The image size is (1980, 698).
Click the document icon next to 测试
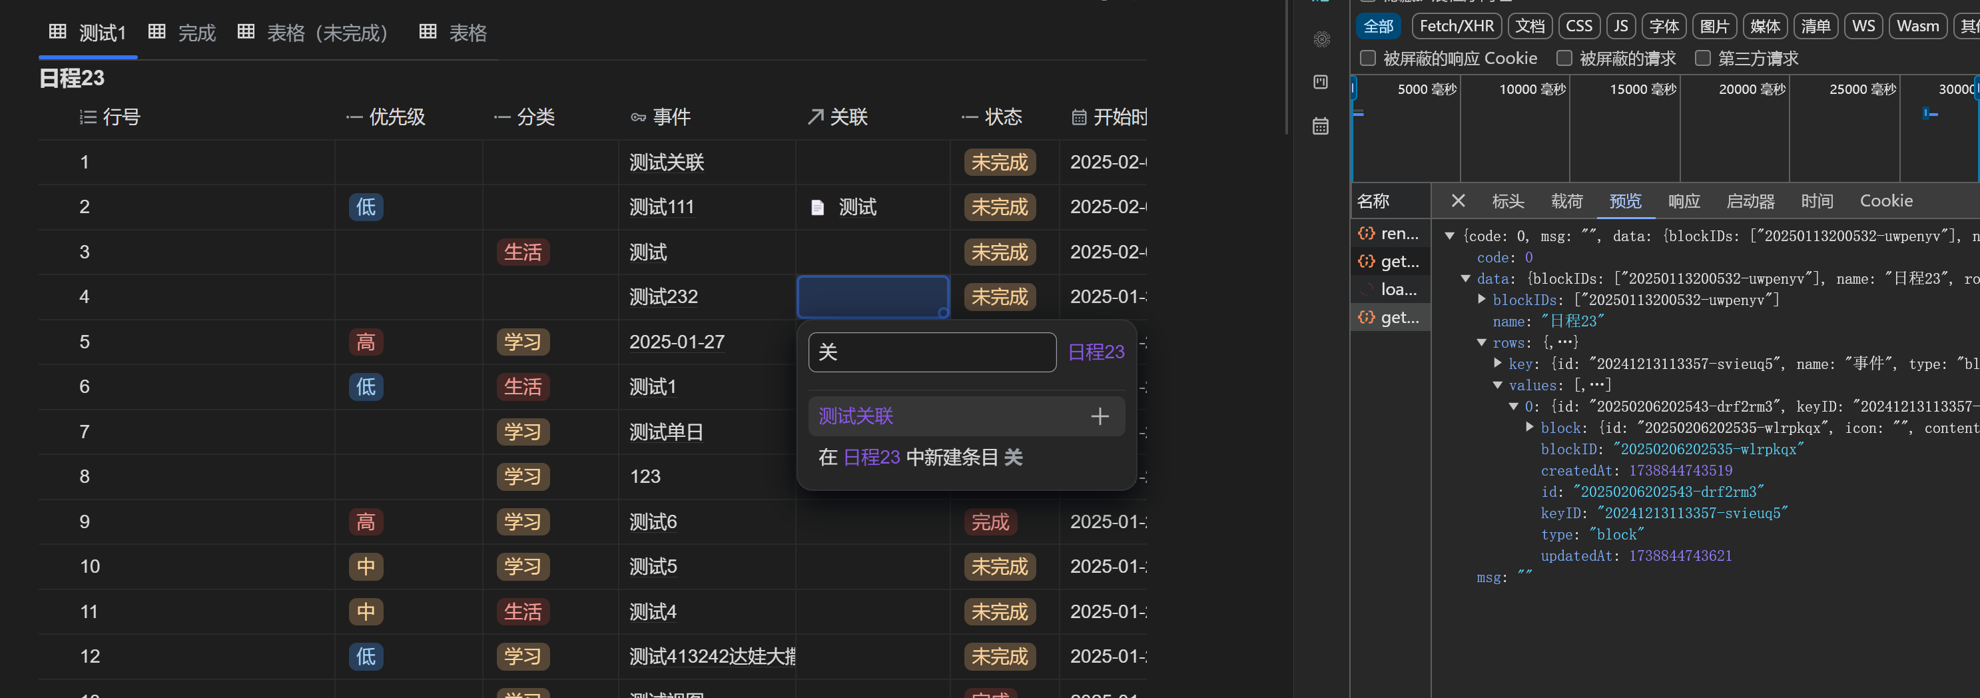tap(818, 208)
